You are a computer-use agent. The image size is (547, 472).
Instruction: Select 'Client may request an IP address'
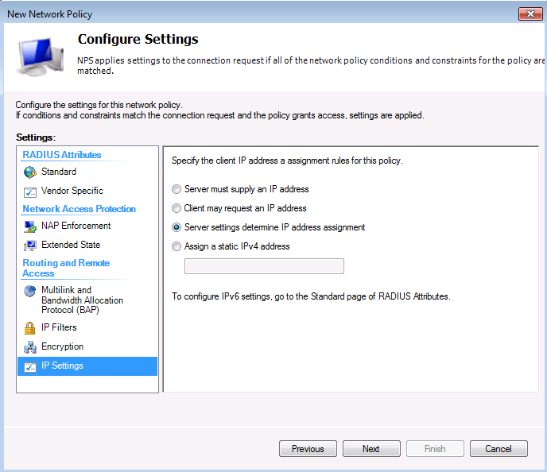click(x=177, y=208)
